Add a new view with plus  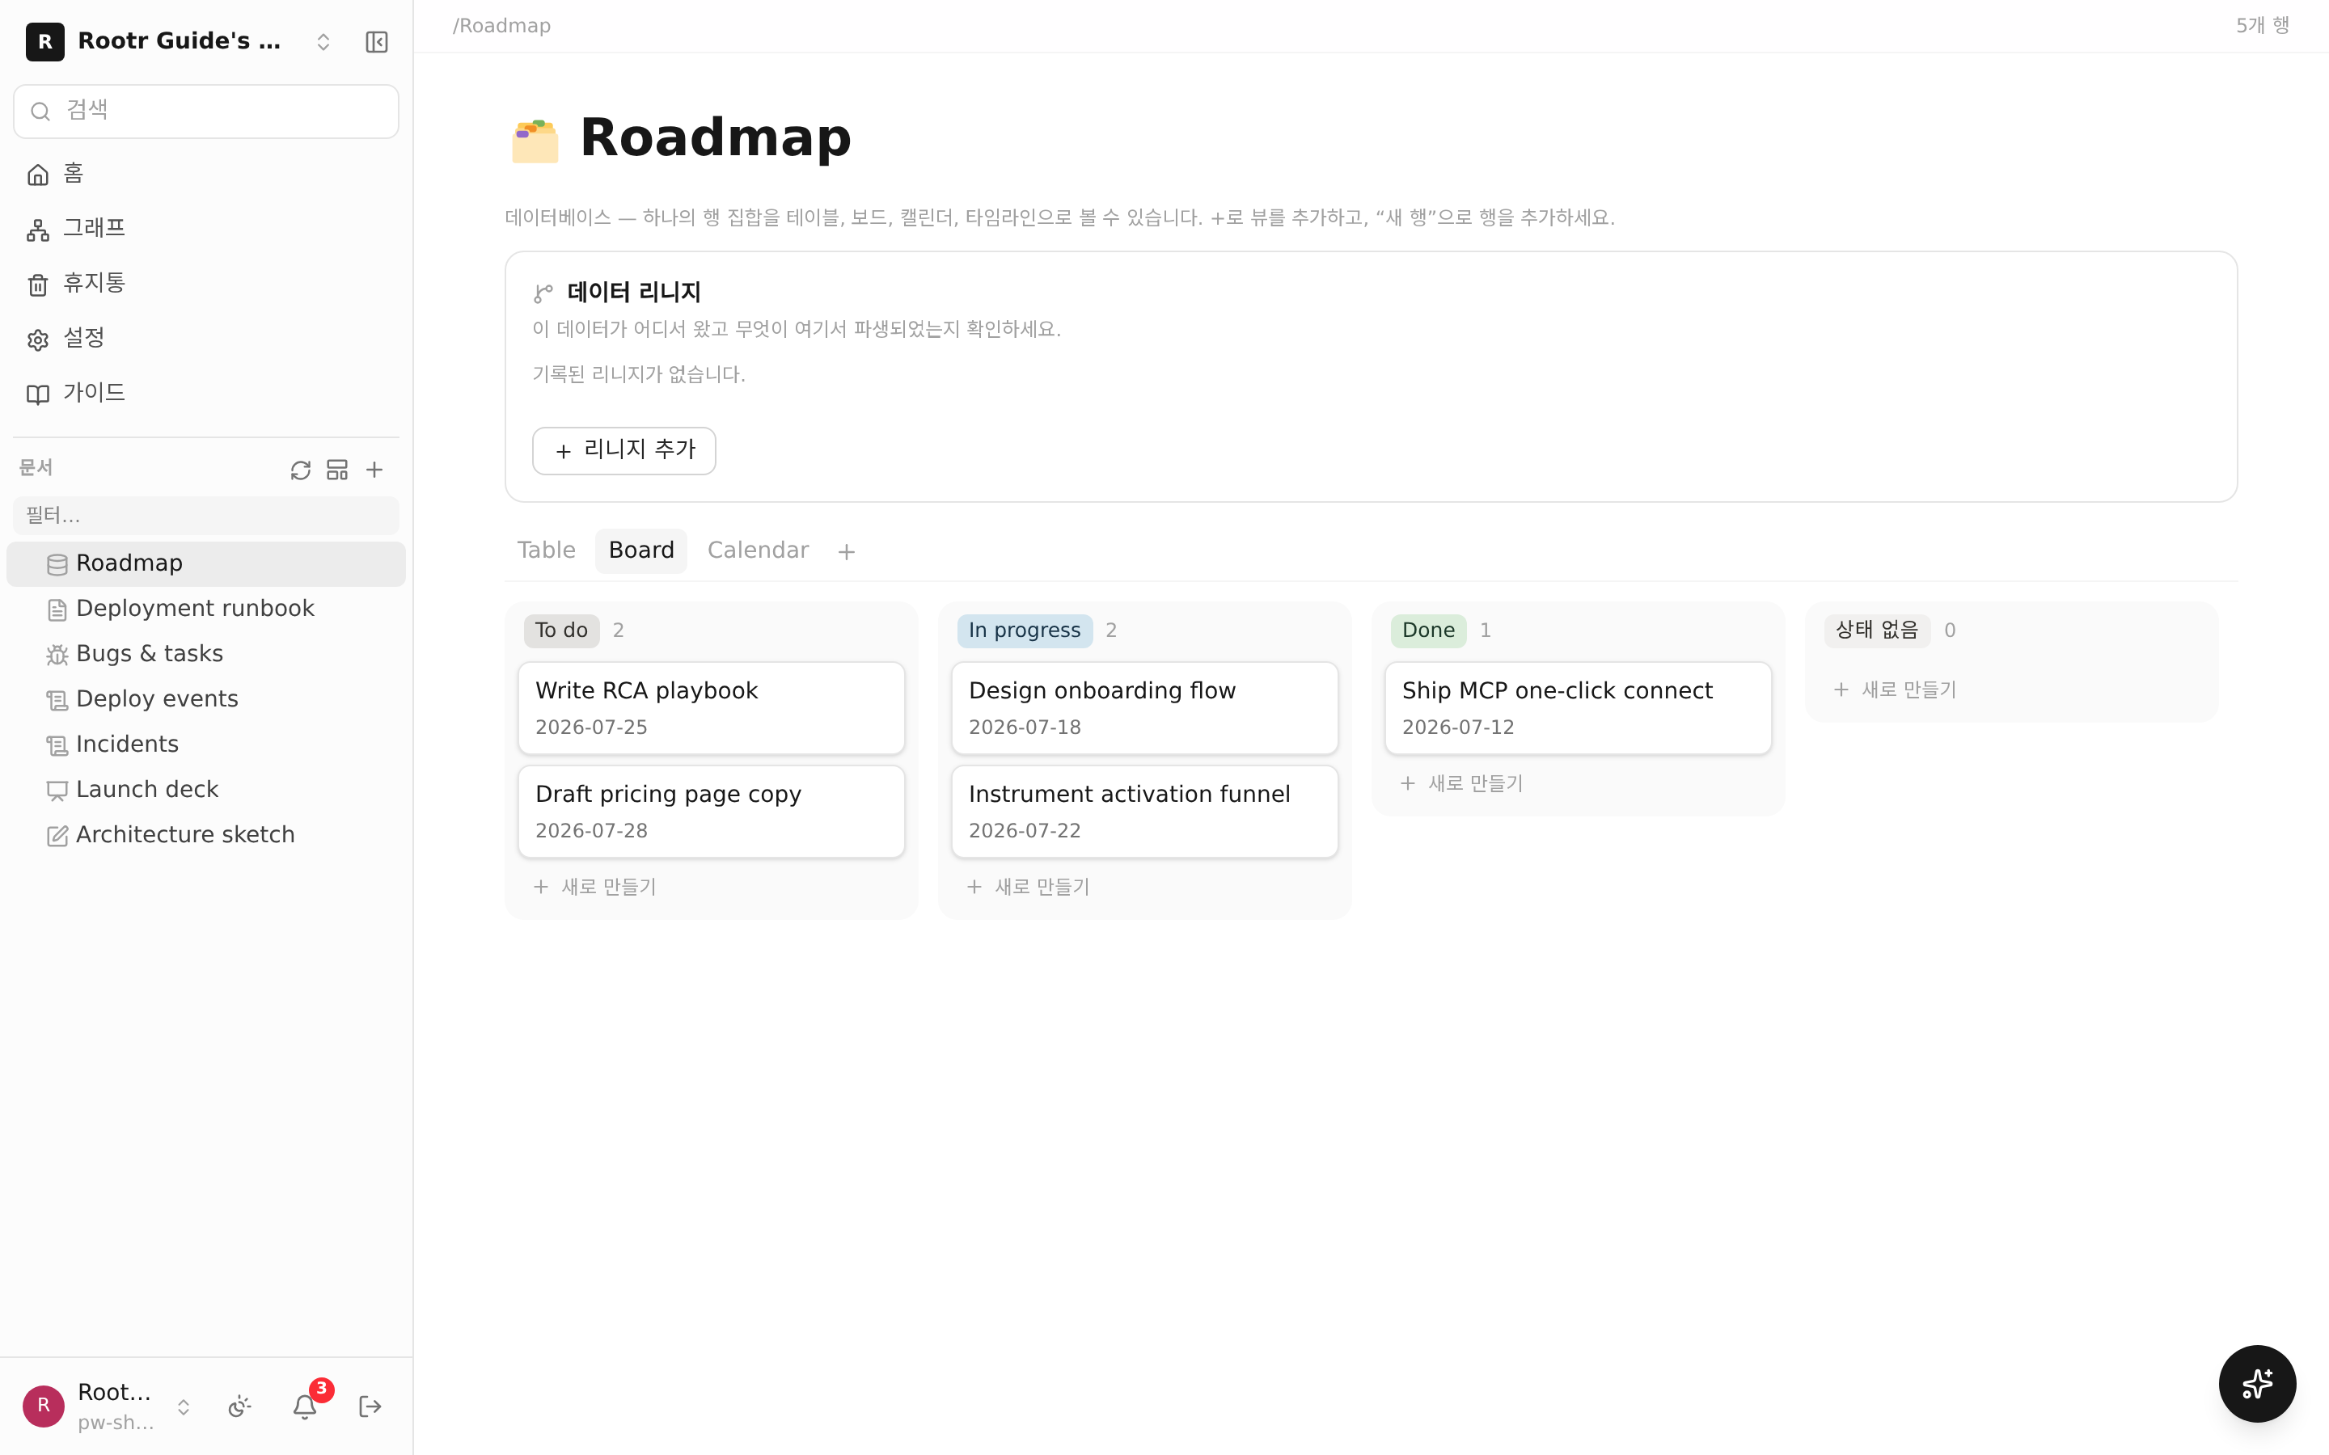846,552
